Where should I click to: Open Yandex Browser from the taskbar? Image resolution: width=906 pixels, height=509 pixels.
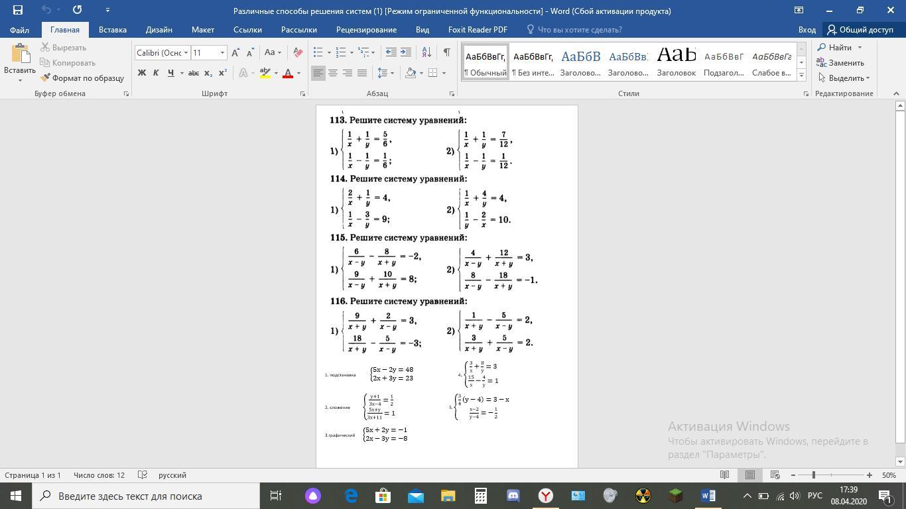545,496
